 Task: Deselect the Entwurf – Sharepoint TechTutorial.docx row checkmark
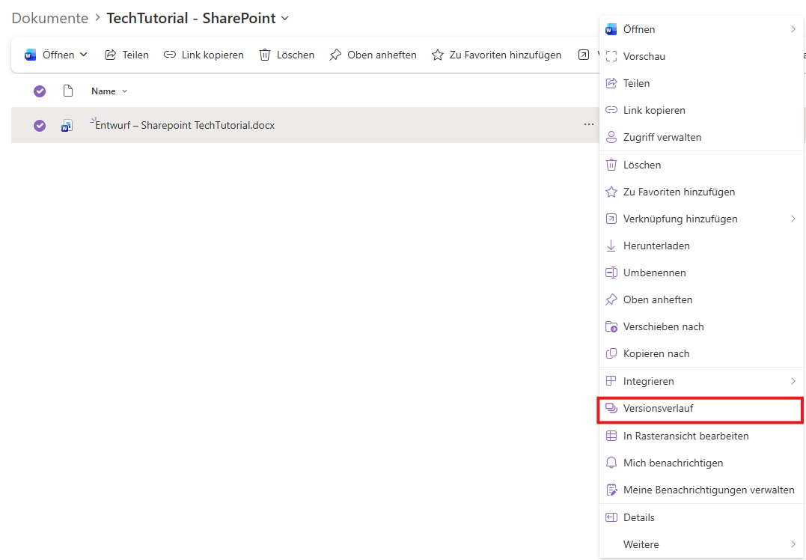tap(40, 126)
